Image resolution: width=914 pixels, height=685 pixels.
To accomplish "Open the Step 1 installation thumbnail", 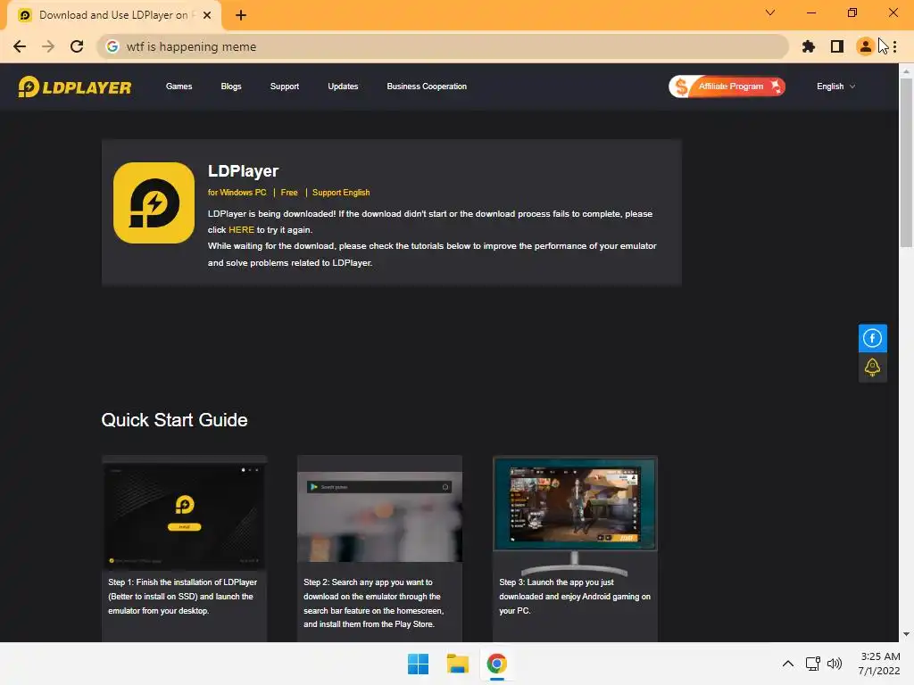I will [184, 513].
